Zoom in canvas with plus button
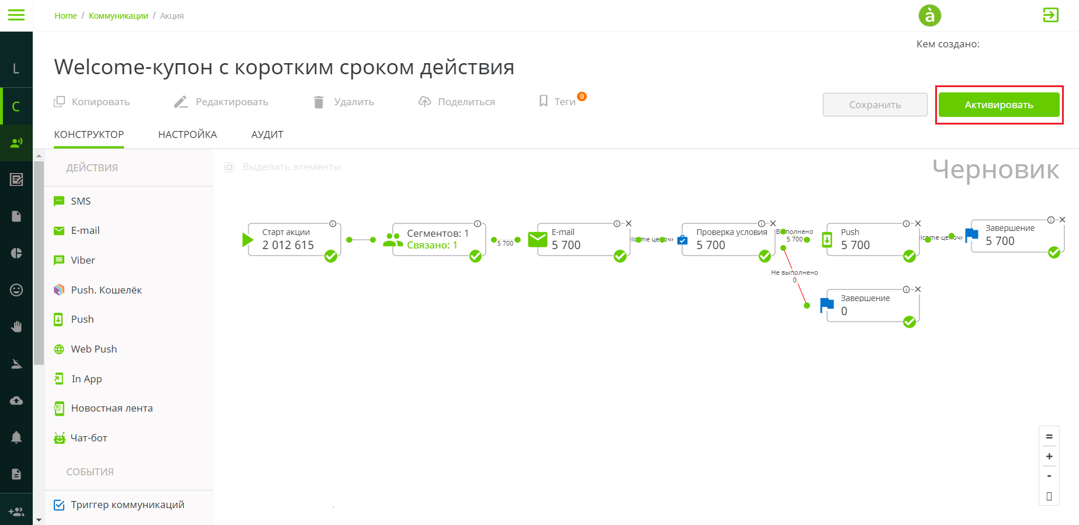Viewport: 1079px width, 525px height. tap(1049, 456)
